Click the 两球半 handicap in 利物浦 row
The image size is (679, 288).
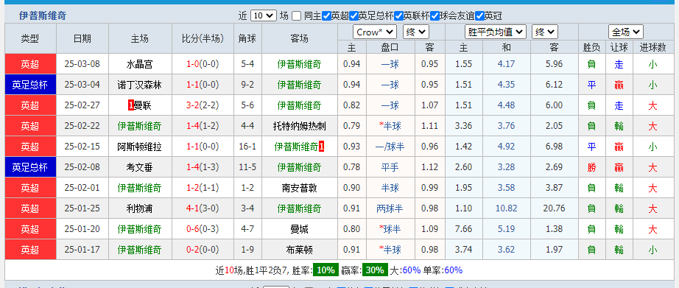(390, 208)
